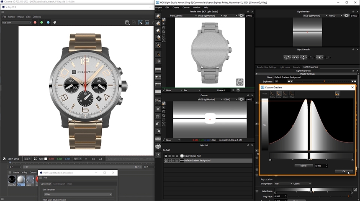Select Cosine mode in Custom Gradient dialog
This screenshot has height=201, width=360.
[x=272, y=93]
